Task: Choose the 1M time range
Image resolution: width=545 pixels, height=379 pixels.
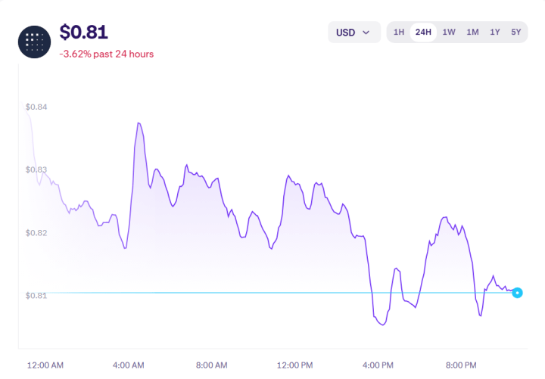Action: (x=472, y=33)
